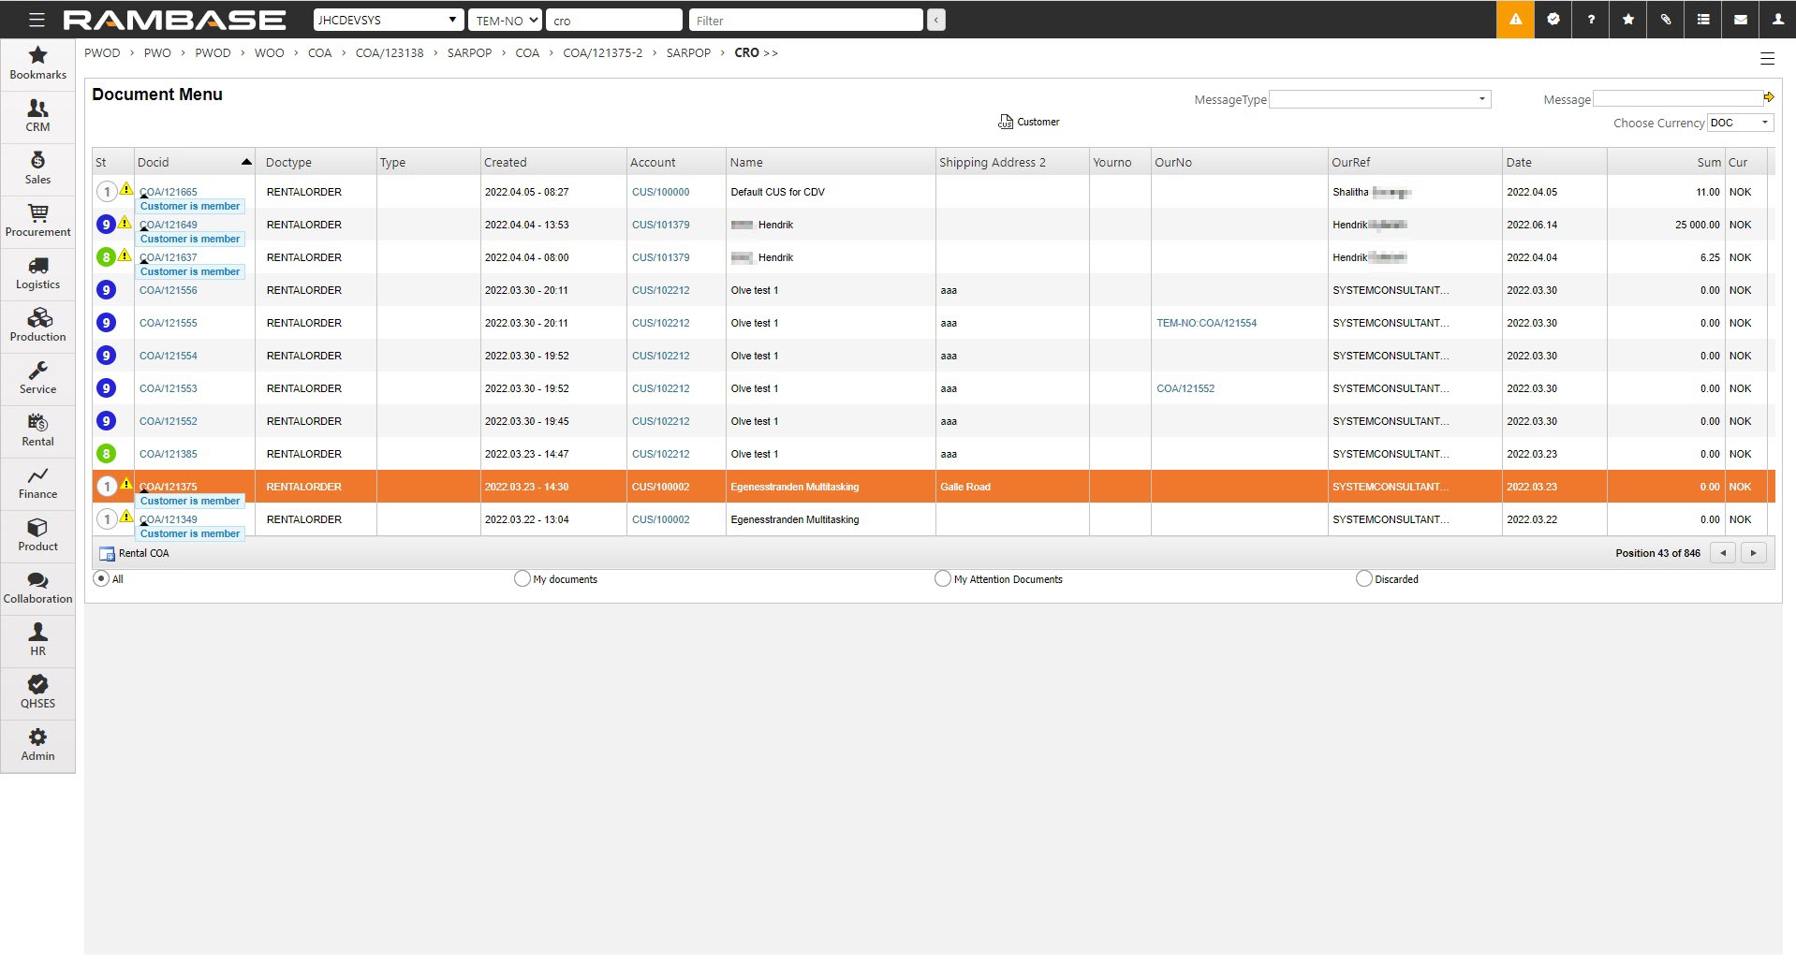The width and height of the screenshot is (1796, 977).
Task: Open the TEM-NO company dropdown
Action: tap(506, 20)
